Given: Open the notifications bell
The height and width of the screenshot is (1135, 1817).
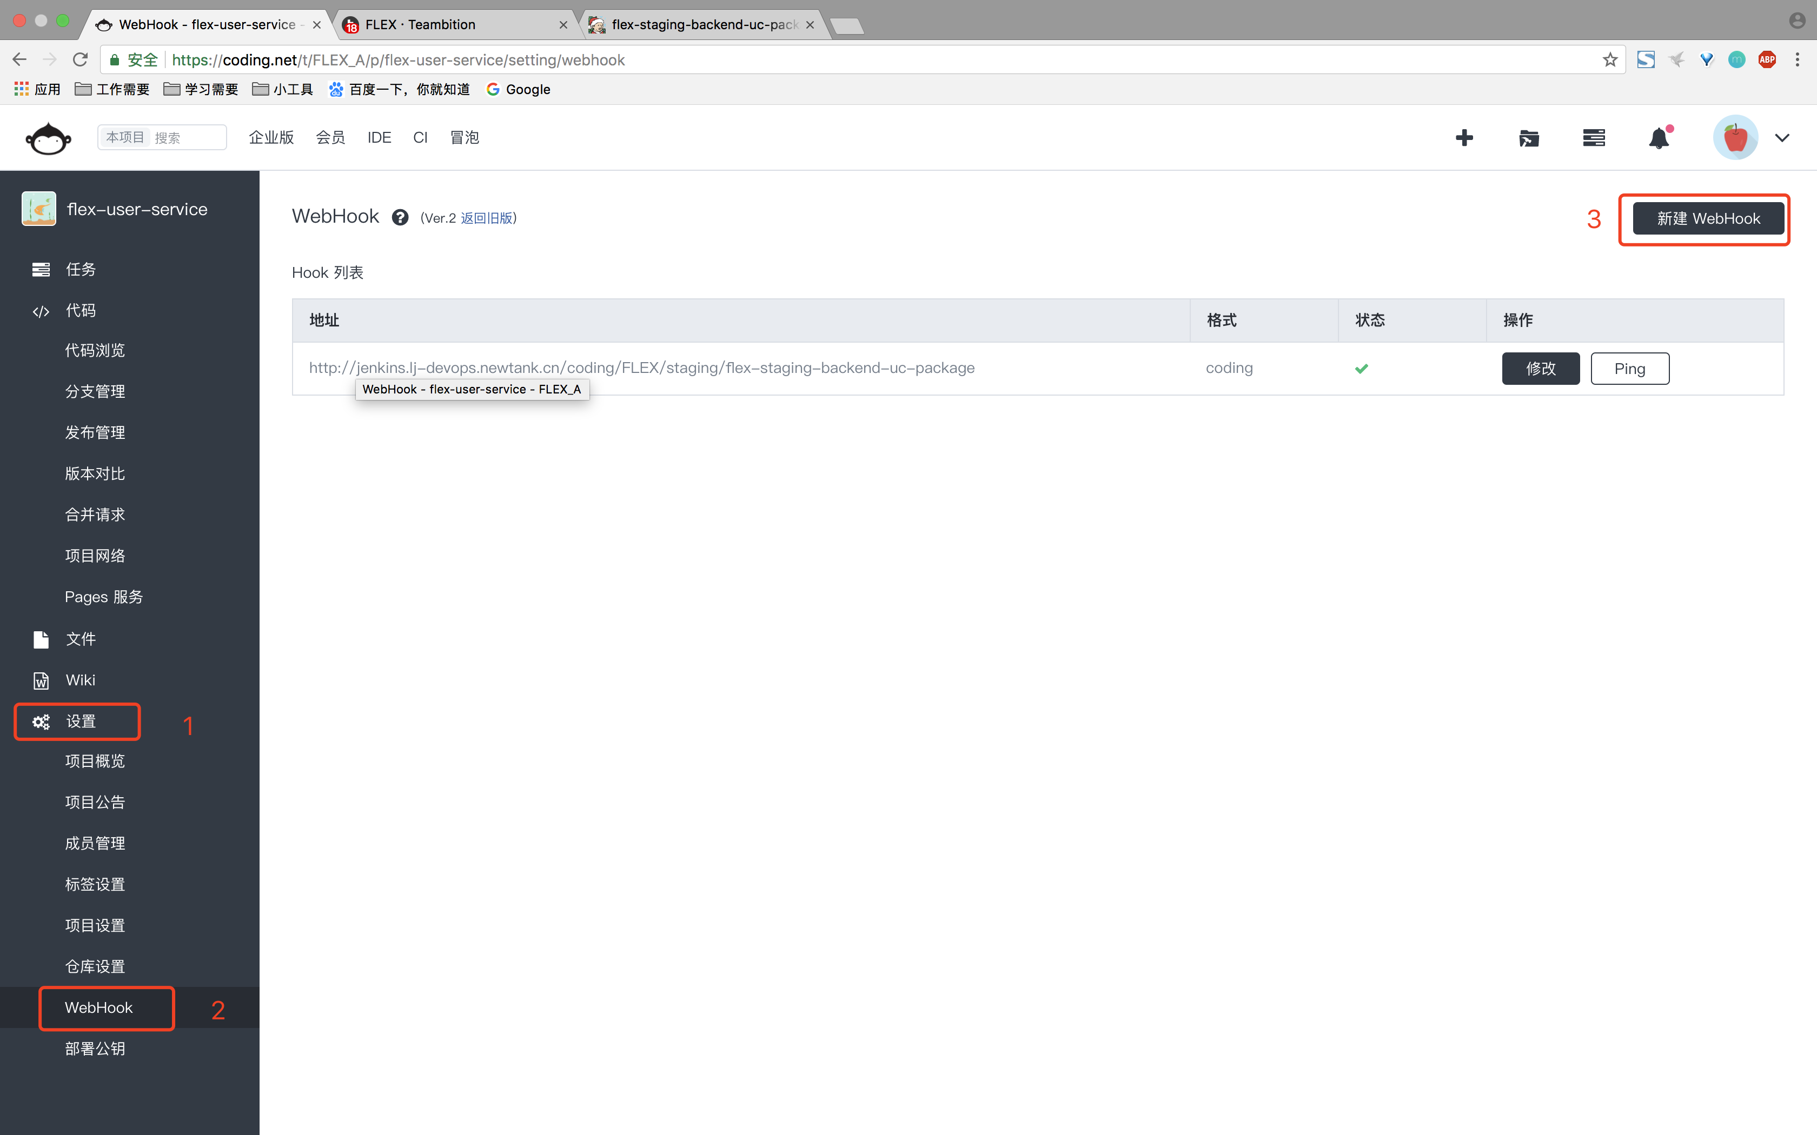Looking at the screenshot, I should point(1658,138).
